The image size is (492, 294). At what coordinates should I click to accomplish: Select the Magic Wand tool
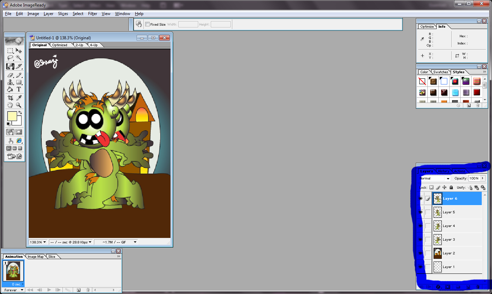[19, 58]
